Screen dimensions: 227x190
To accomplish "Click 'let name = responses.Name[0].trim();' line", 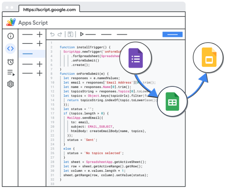I will (97, 87).
